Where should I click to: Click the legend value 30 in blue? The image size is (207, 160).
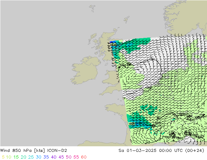(x=39, y=157)
